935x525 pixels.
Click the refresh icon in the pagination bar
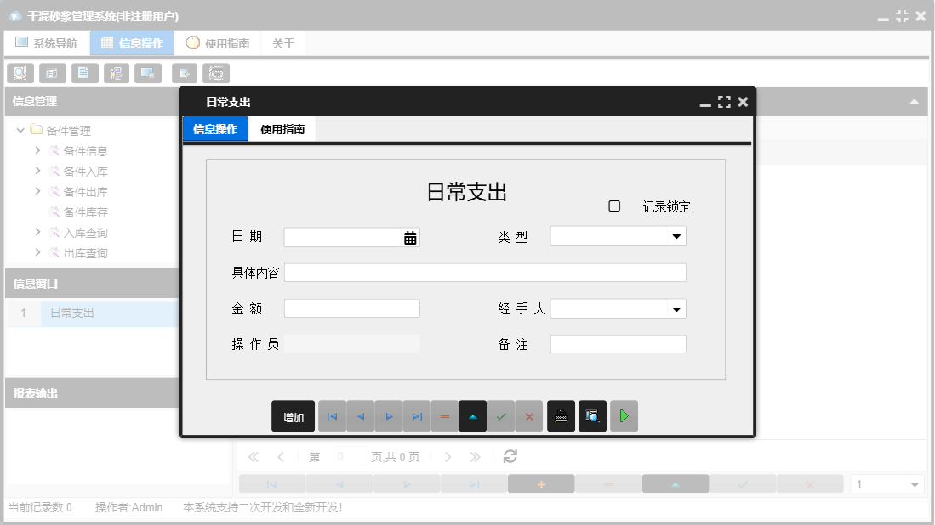pos(509,456)
